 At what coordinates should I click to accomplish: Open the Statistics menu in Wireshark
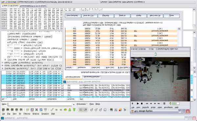(x=45, y=114)
